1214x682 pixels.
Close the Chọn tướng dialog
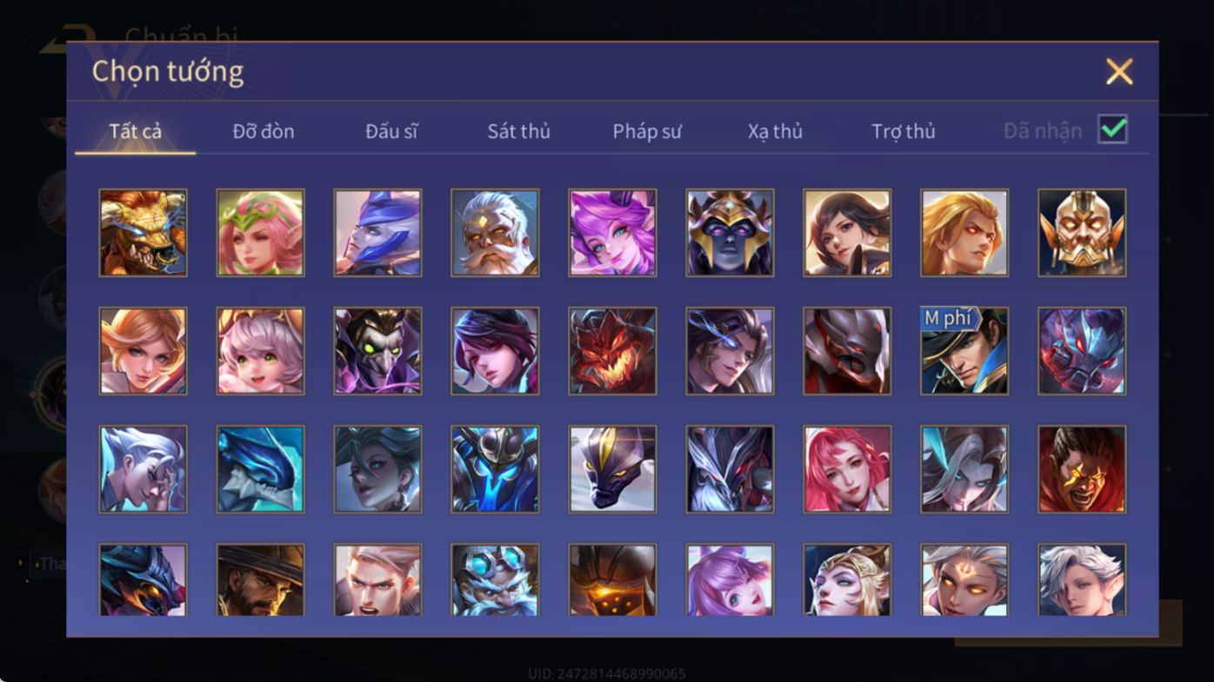[1119, 71]
